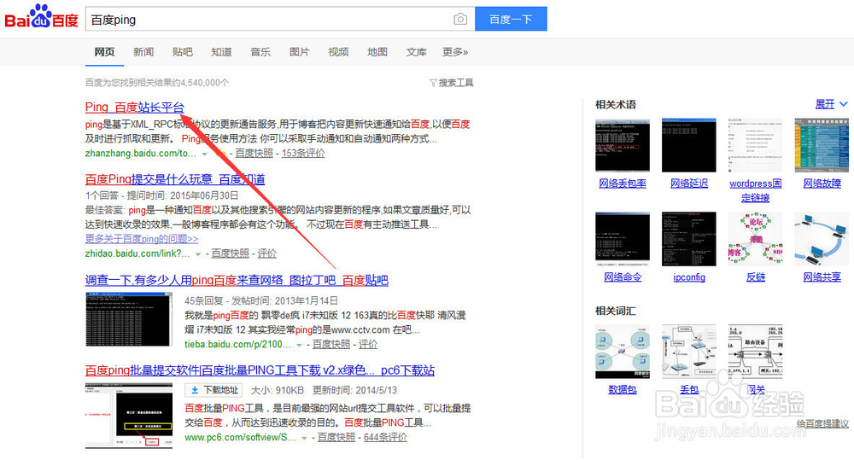Click the ipconfig label link
854x460 pixels.
point(689,277)
